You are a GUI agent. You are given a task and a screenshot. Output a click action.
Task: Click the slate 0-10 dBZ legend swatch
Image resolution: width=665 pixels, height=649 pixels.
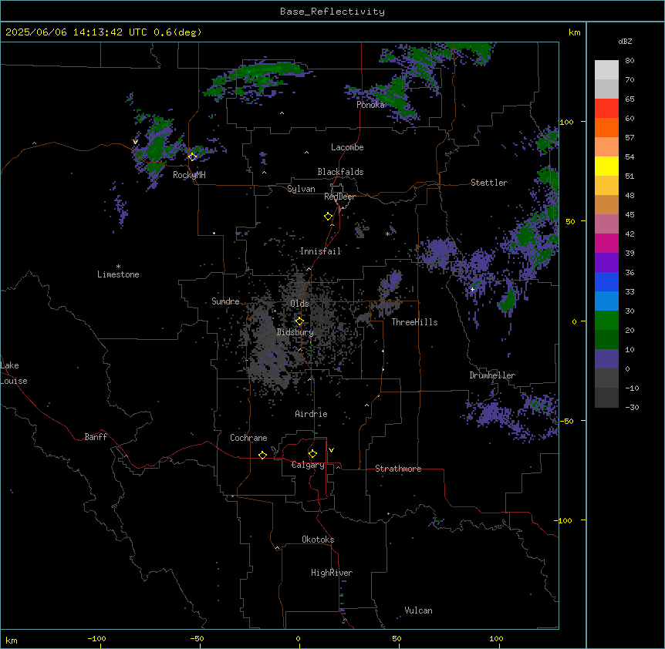coord(606,359)
